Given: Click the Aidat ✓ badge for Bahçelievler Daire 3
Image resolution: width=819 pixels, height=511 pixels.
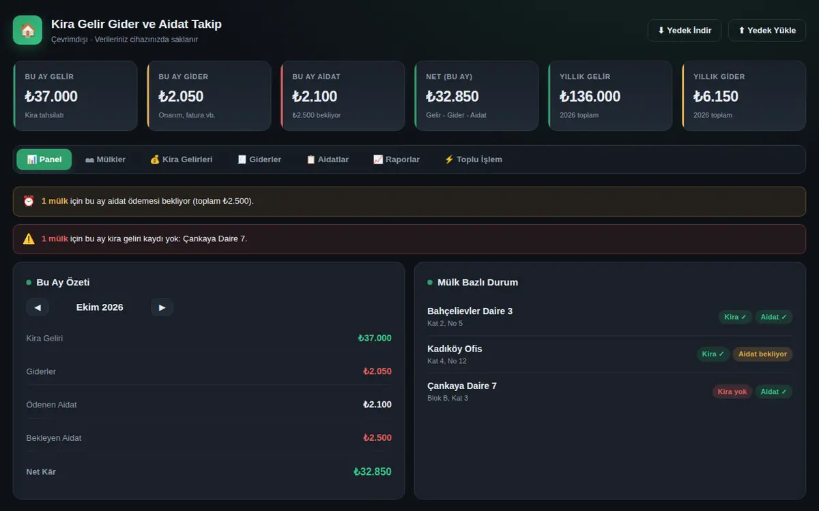Looking at the screenshot, I should pyautogui.click(x=774, y=317).
